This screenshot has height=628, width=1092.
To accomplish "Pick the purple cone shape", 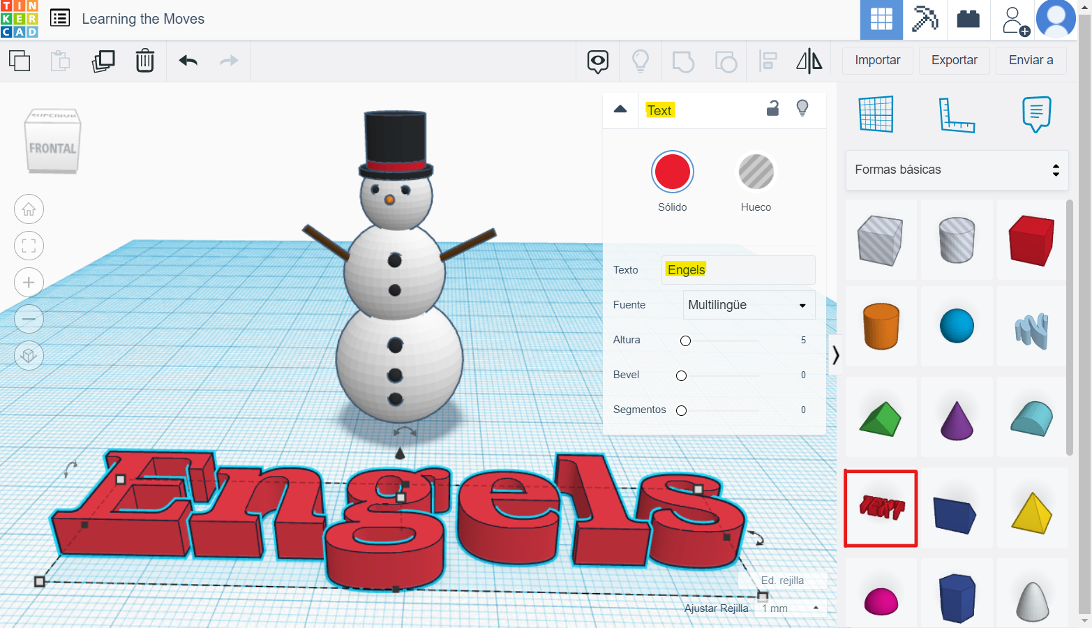I will [957, 417].
